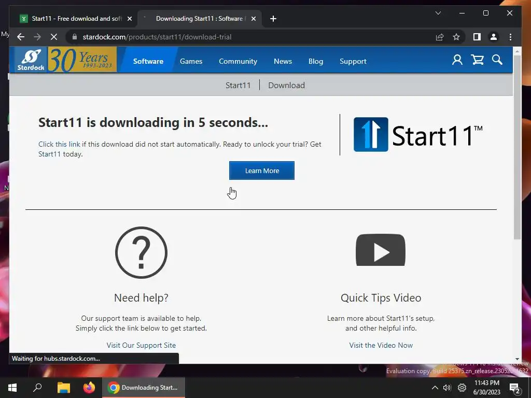Share this page using the share icon

point(440,37)
